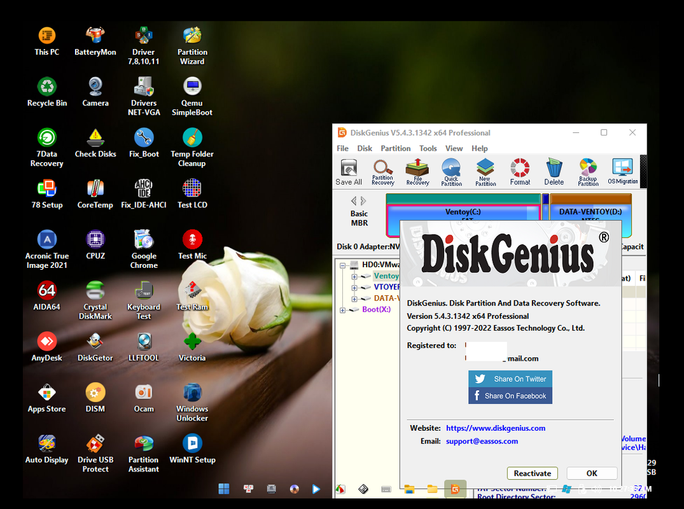The image size is (684, 509).
Task: Open WinNT Setup desktop icon
Action: 192,449
